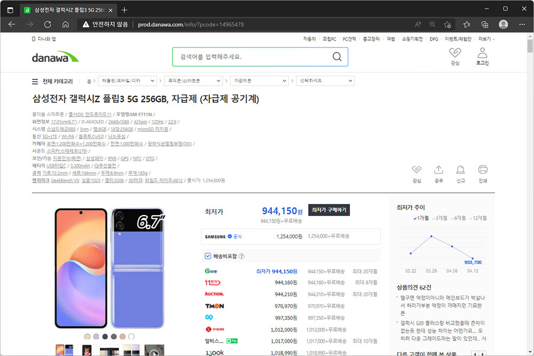The width and height of the screenshot is (534, 356).
Task: Open the 자동차 top menu
Action: click(309, 39)
